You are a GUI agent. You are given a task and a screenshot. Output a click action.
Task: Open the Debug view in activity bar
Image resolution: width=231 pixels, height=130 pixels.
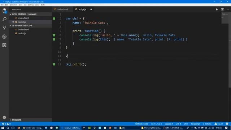coord(4,36)
